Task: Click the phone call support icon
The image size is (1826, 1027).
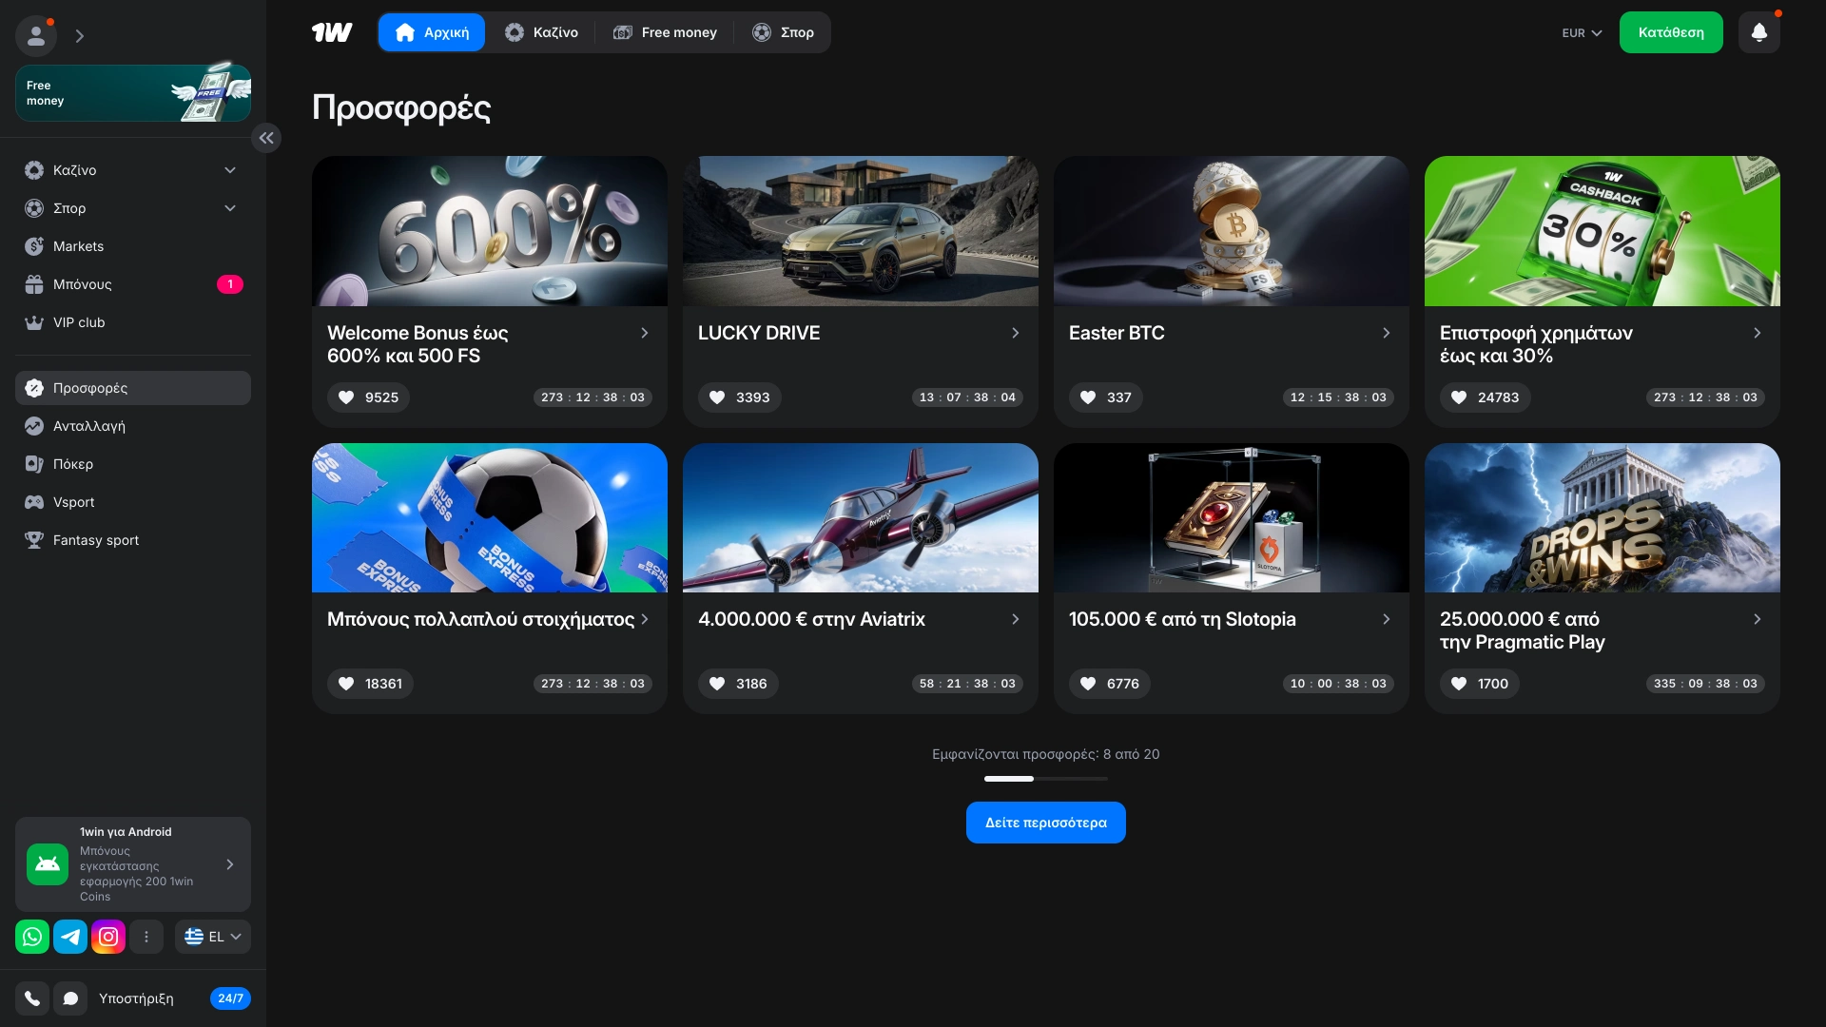Action: (x=32, y=998)
